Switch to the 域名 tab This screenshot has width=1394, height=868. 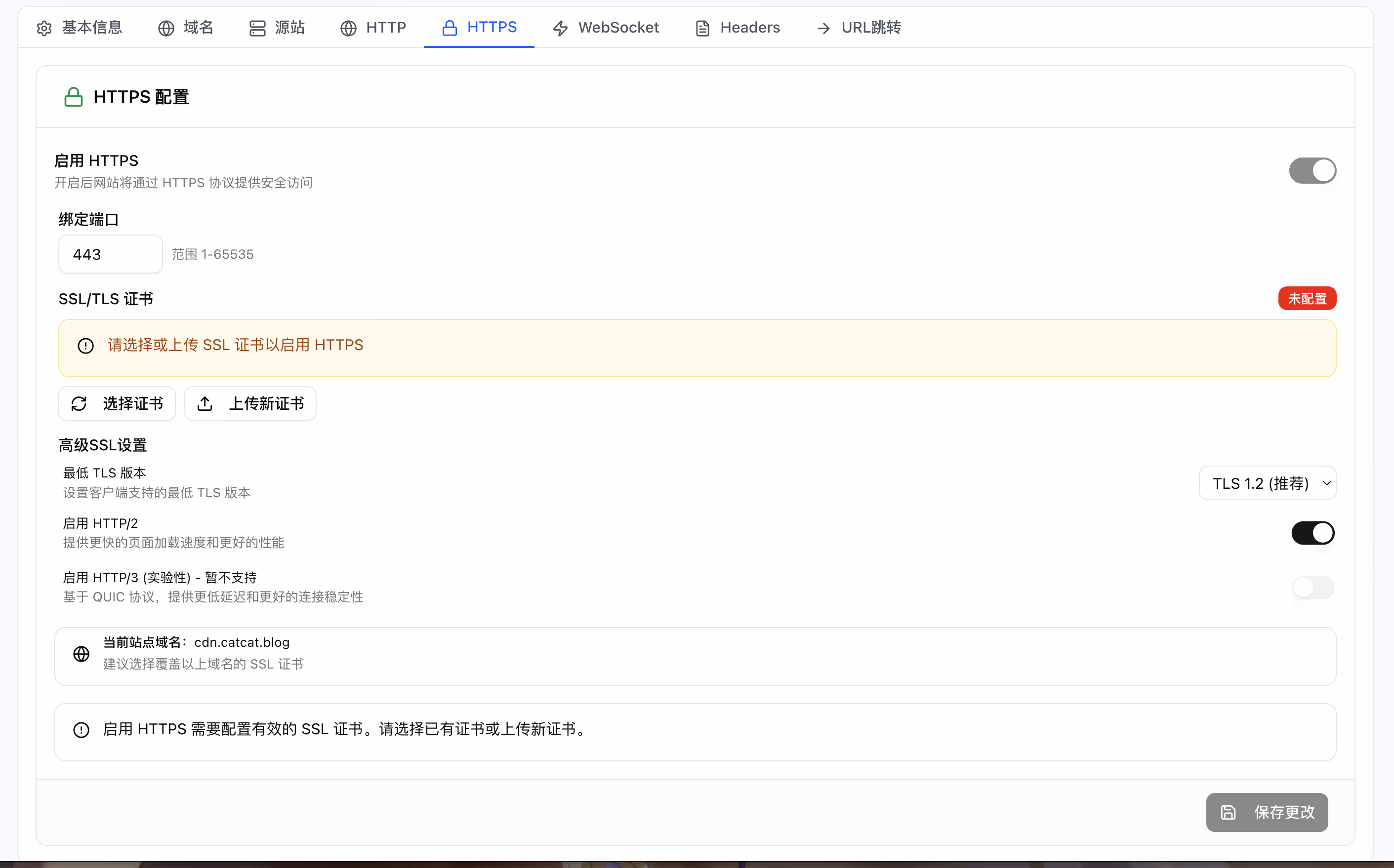point(186,28)
